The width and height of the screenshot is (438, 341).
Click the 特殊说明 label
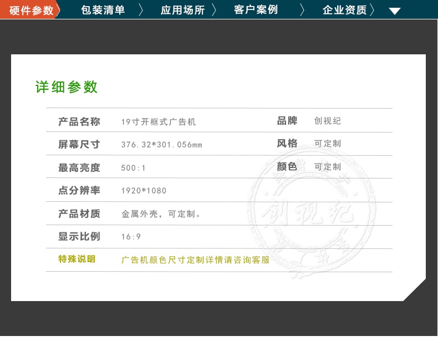[77, 259]
